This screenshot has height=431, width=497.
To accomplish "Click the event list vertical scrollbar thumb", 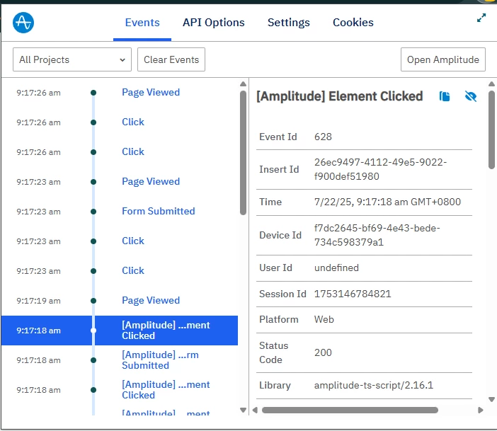I will pos(243,153).
